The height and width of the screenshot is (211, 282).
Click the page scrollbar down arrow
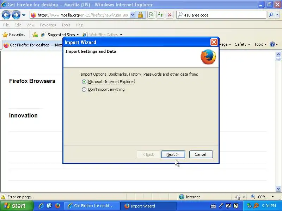coord(278,188)
